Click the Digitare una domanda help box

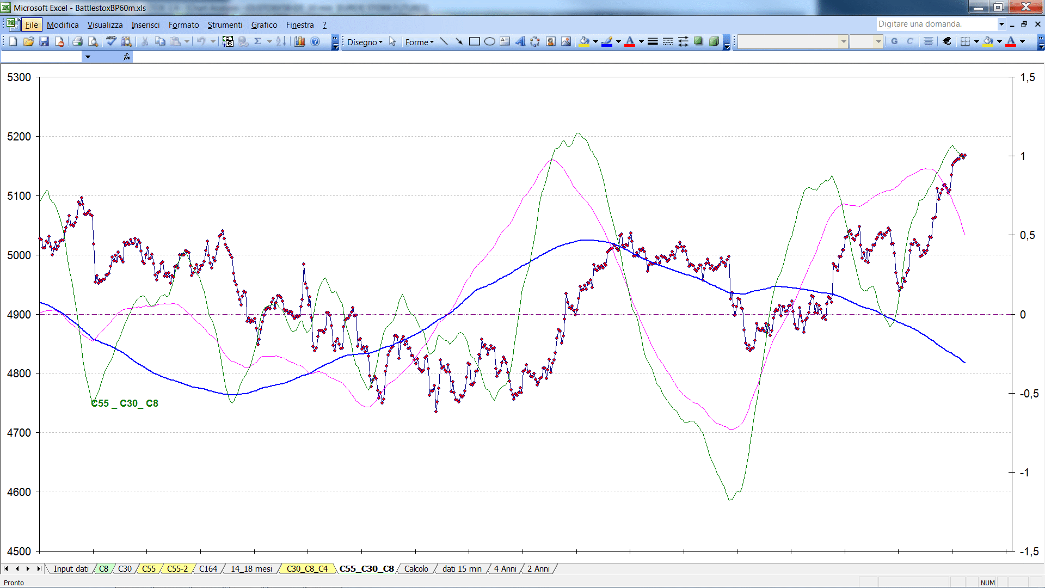[x=936, y=24]
